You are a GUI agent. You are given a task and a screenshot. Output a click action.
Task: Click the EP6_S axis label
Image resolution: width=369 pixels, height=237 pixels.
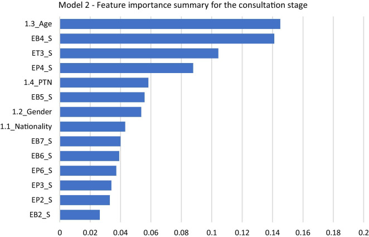41,171
